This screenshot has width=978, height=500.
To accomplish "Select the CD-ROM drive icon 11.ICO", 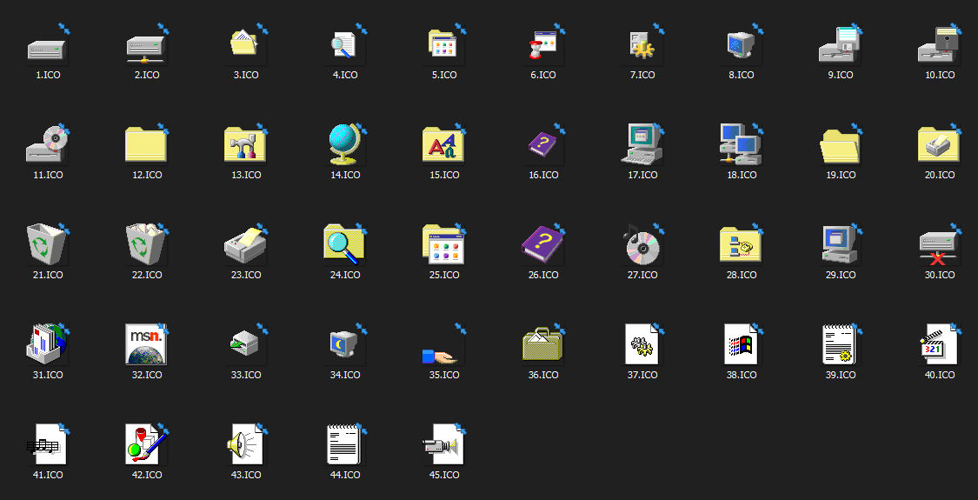I will pos(48,144).
